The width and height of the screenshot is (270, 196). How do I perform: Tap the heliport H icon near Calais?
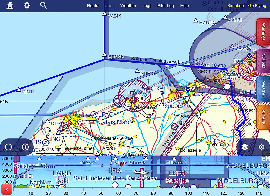pyautogui.click(x=80, y=122)
